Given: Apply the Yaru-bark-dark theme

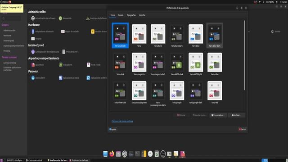Looking at the screenshot, I should [177, 36].
